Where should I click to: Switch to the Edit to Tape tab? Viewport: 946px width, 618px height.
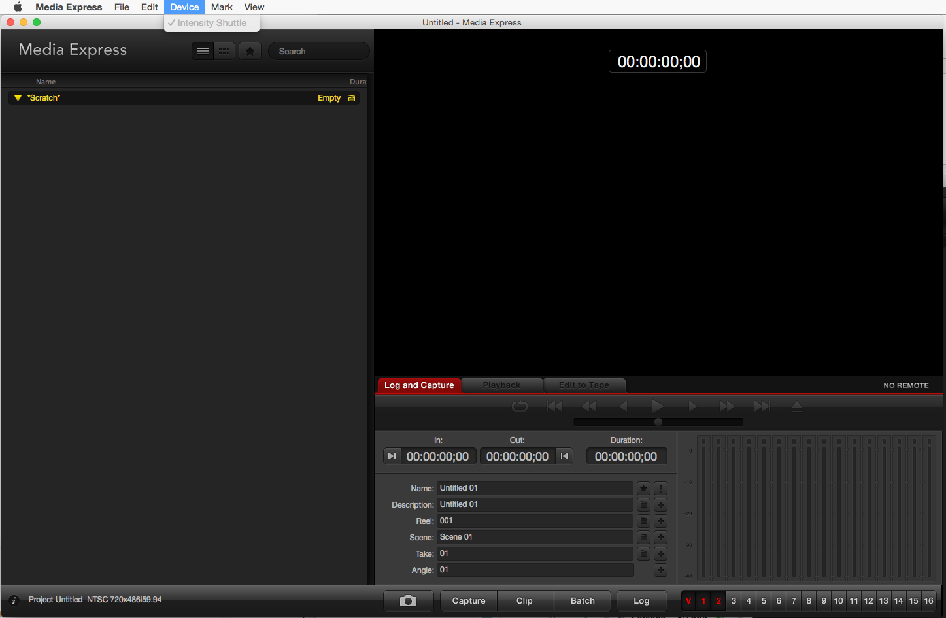[x=584, y=385]
